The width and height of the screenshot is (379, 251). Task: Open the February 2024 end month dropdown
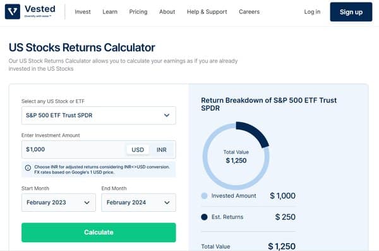139,202
